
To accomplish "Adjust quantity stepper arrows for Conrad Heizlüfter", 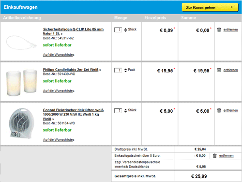I will click(x=125, y=110).
